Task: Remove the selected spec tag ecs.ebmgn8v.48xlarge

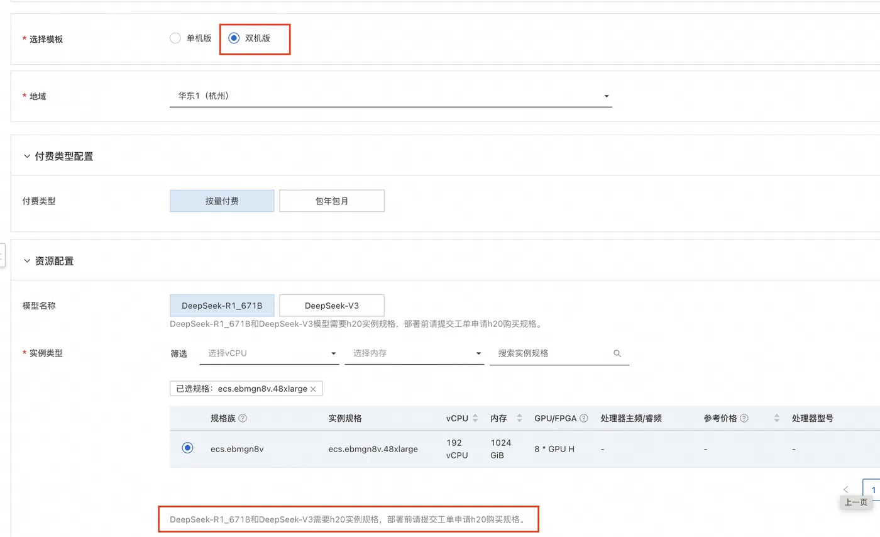Action: (x=313, y=389)
